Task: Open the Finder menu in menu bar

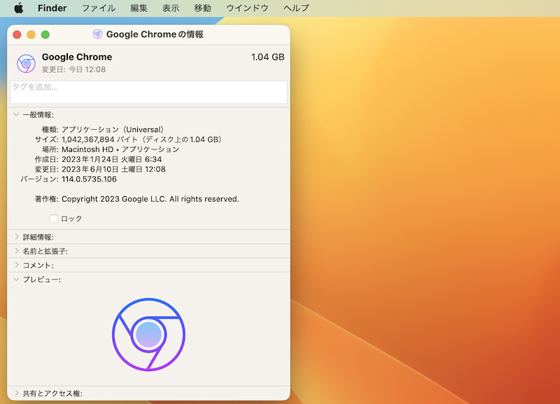Action: click(x=52, y=8)
